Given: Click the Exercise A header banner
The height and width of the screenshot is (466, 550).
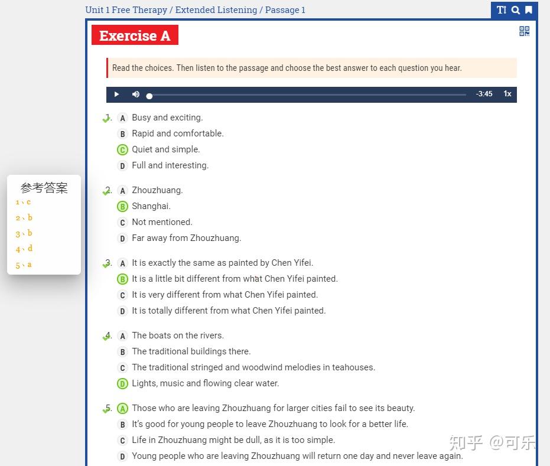Looking at the screenshot, I should 135,35.
